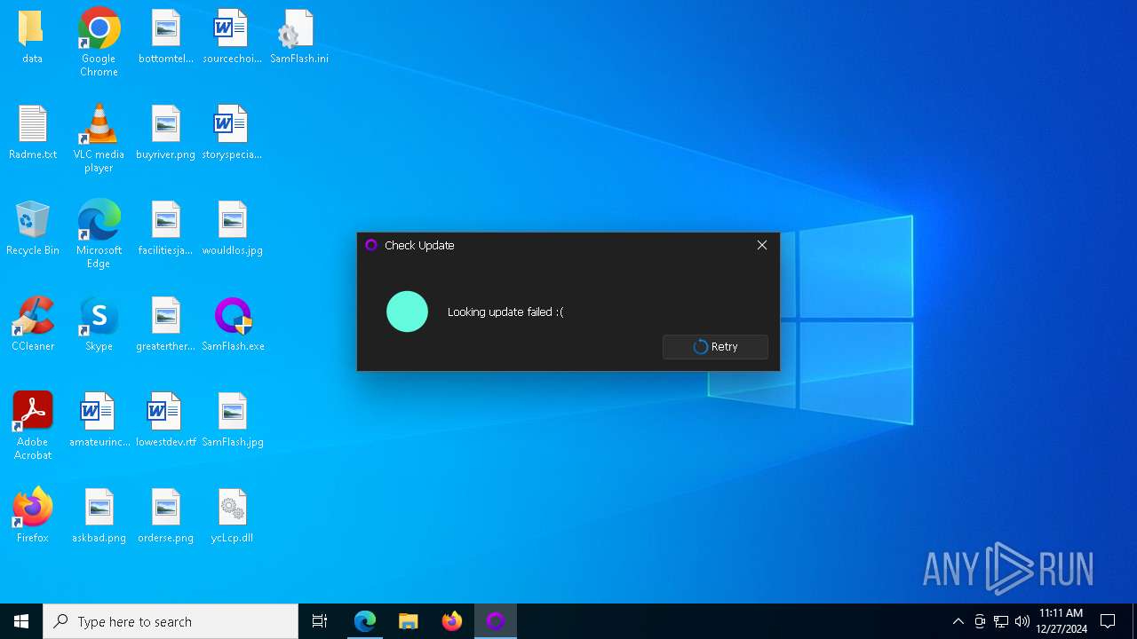Select buyriver.png image file
Image resolution: width=1137 pixels, height=639 pixels.
(x=166, y=133)
